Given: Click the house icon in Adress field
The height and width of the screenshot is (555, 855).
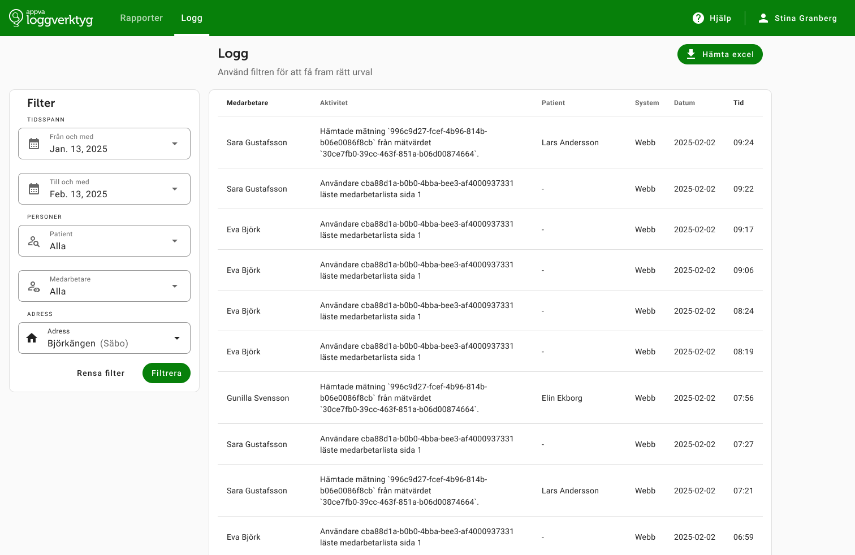Looking at the screenshot, I should click(x=32, y=338).
